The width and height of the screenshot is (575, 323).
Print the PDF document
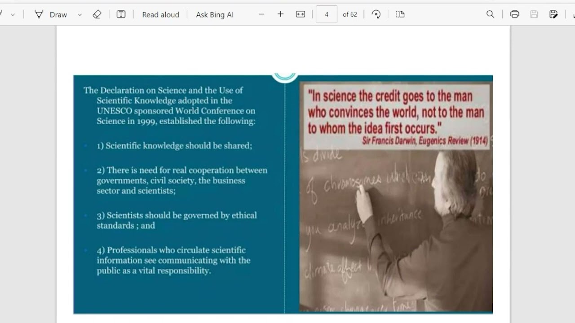(515, 14)
